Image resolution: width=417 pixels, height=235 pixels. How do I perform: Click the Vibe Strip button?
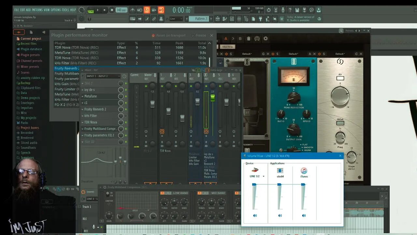point(228,47)
